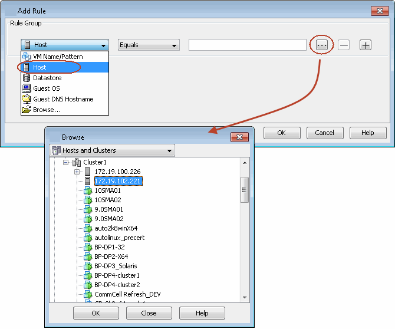Select the 10SMA02 virtual machine
This screenshot has height=329, width=395.
click(108, 200)
